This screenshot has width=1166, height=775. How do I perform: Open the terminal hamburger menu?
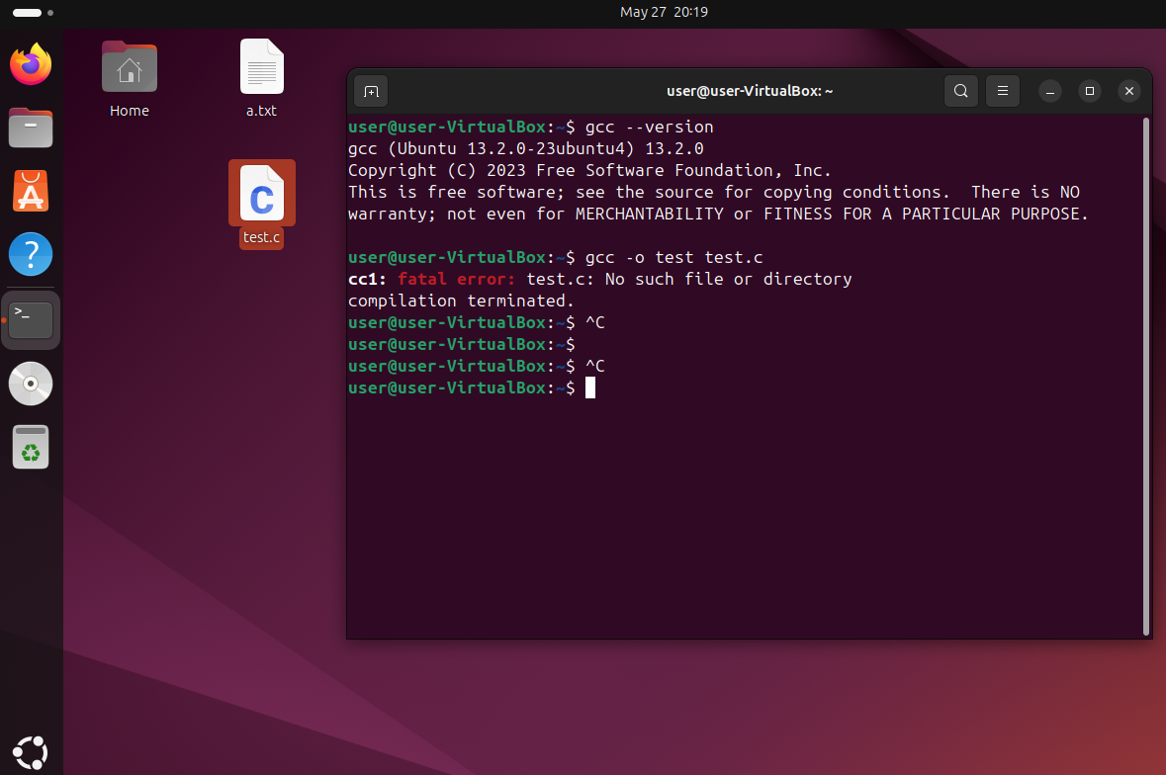(1003, 91)
